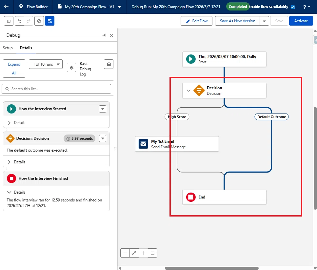Toggle the Enable flow scrollability checkbox
317x270 pixels.
coord(292,7)
